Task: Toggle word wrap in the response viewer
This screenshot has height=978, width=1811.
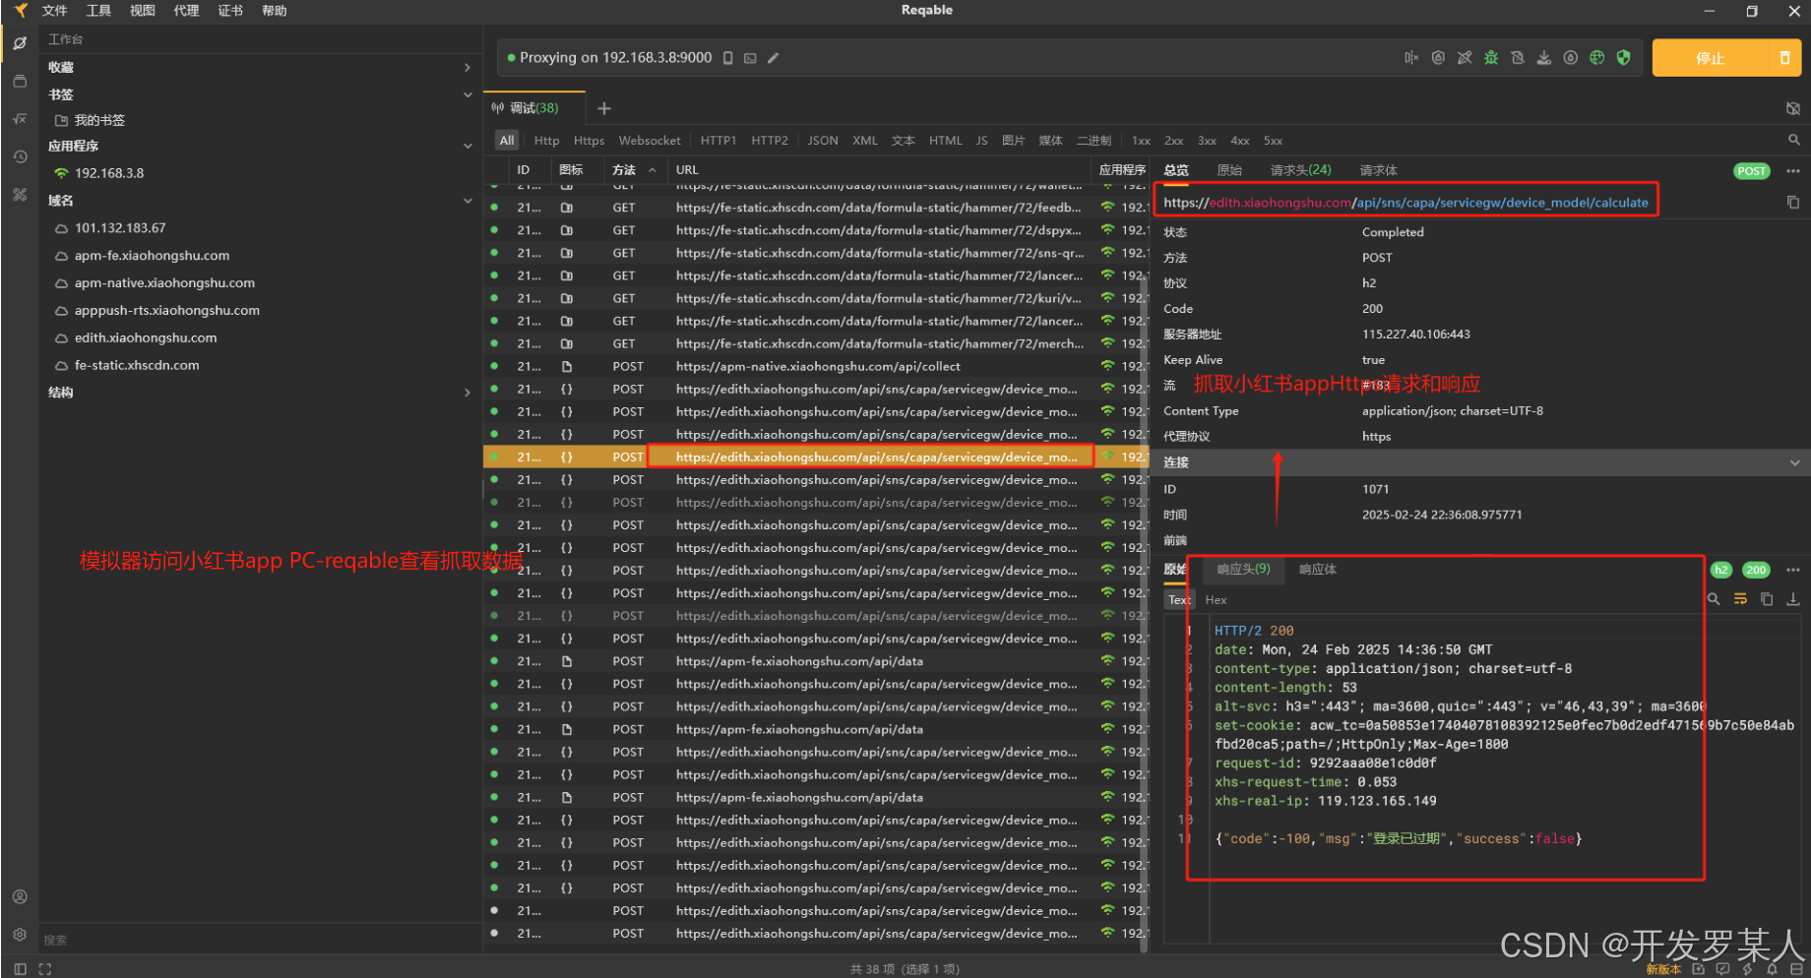Action: point(1740,599)
